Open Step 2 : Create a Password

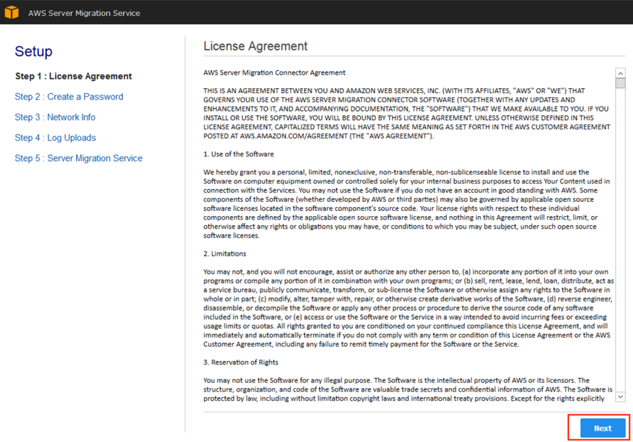pos(69,97)
